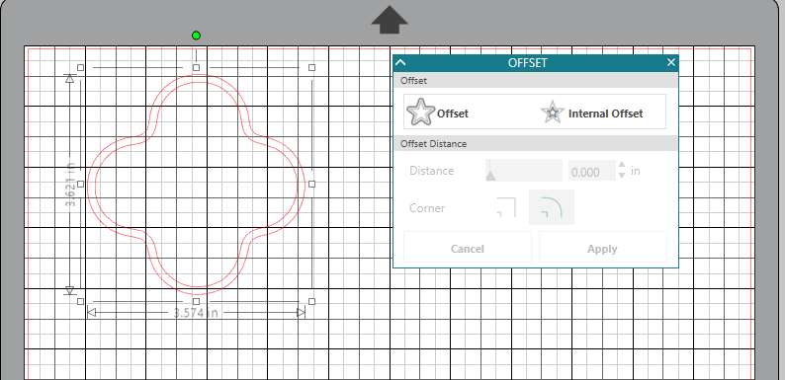Collapse the OFFSET panel with chevron
The height and width of the screenshot is (380, 785).
[x=400, y=62]
